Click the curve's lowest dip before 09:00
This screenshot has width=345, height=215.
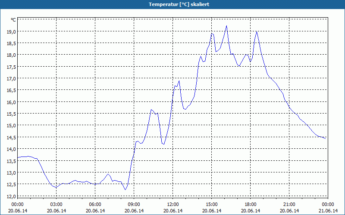click(125, 190)
